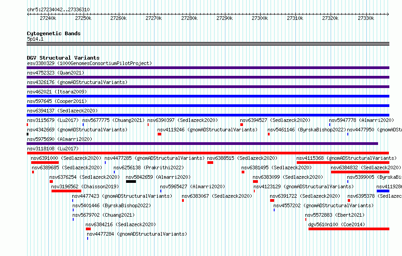Click the DGV Structural Variants track title
This screenshot has width=402, height=256.
point(63,58)
